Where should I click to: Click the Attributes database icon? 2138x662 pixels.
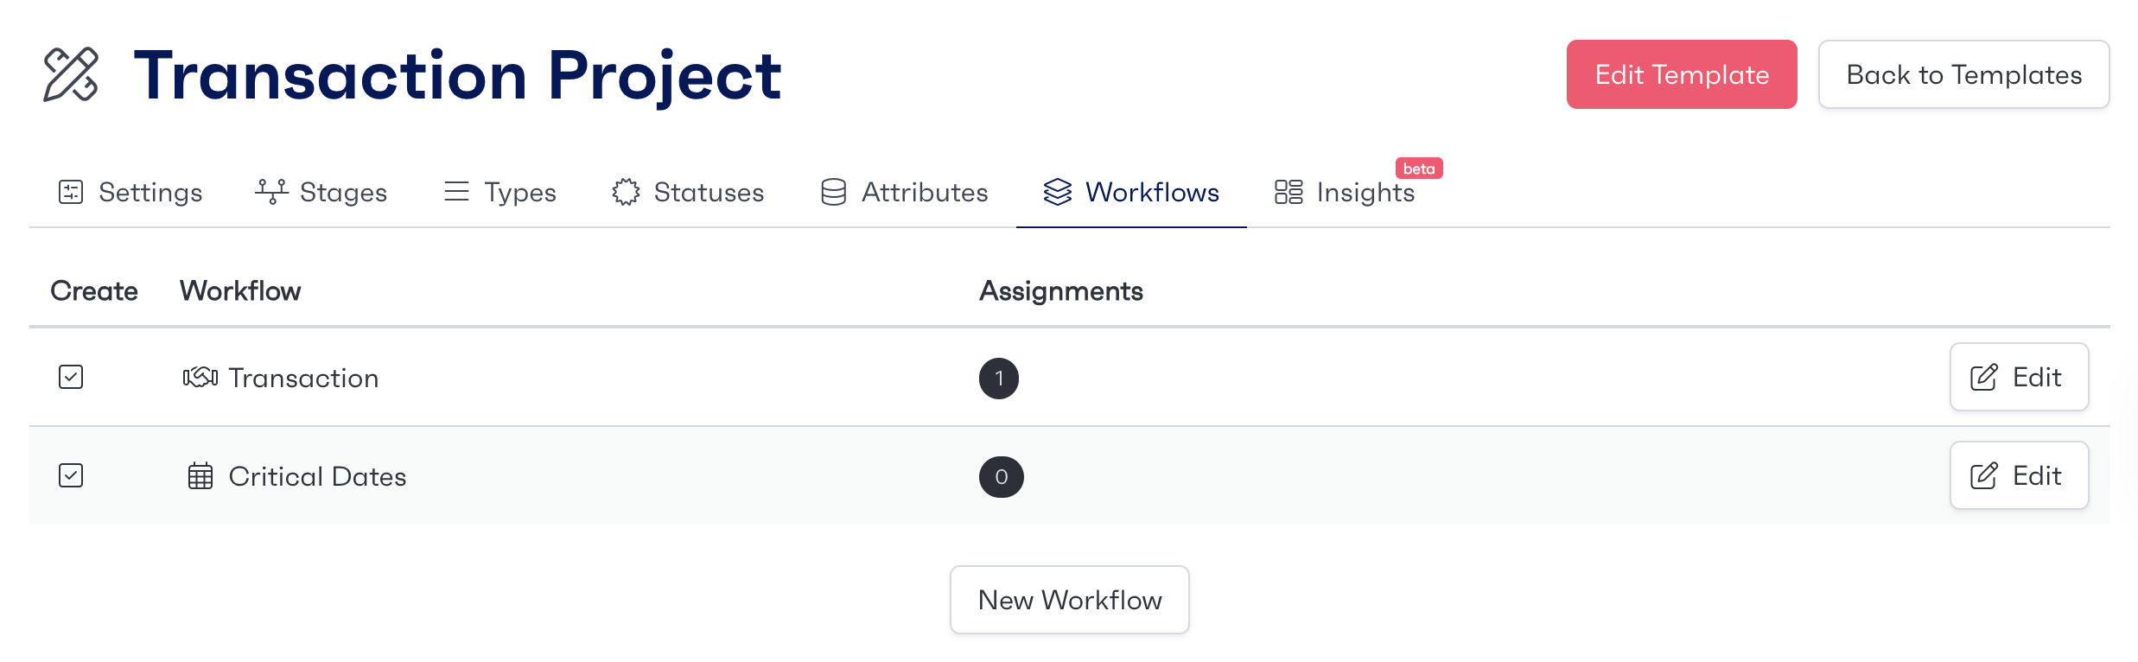[x=834, y=192]
